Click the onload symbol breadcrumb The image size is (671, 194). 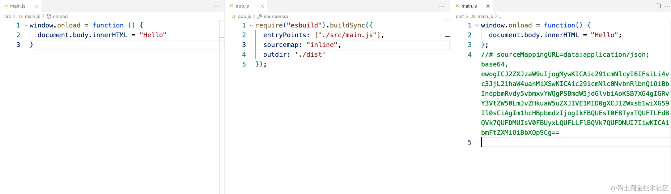click(x=60, y=17)
